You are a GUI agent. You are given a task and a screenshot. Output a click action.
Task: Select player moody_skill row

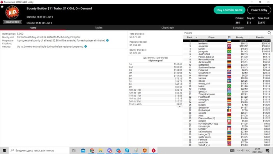pos(227,84)
